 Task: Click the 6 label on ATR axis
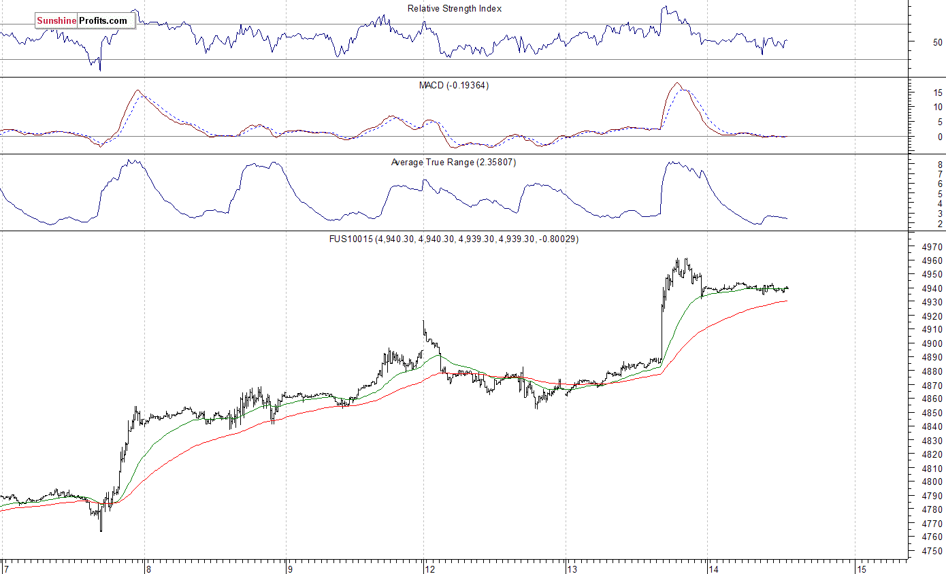click(940, 184)
